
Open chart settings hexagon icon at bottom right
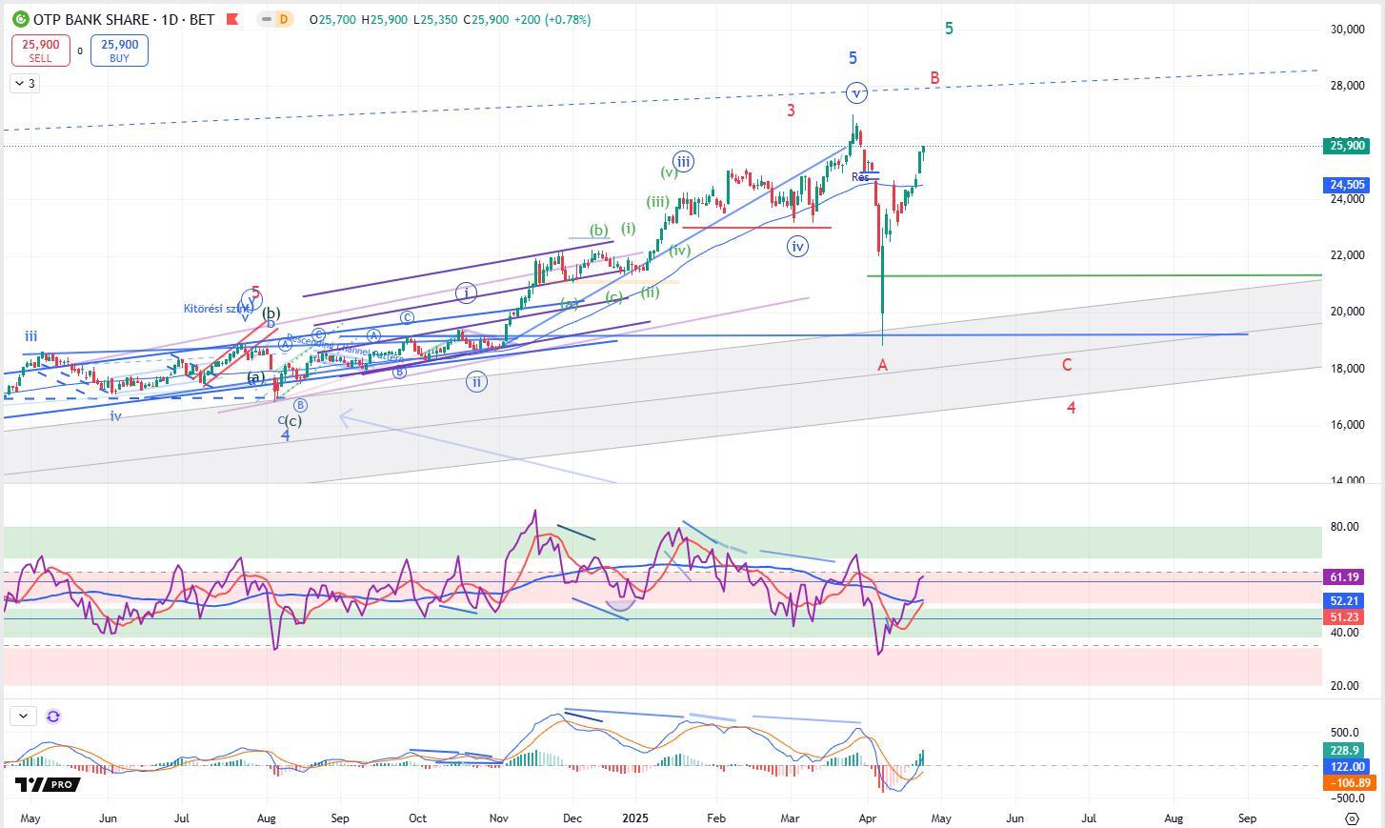pyautogui.click(x=1352, y=818)
